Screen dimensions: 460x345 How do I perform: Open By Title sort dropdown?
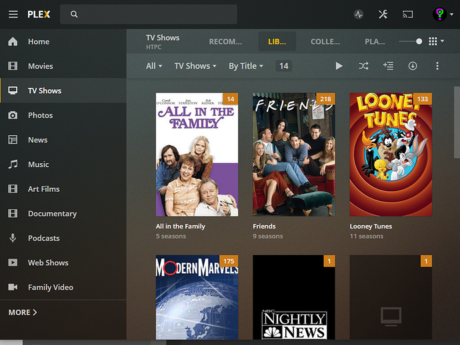click(246, 66)
